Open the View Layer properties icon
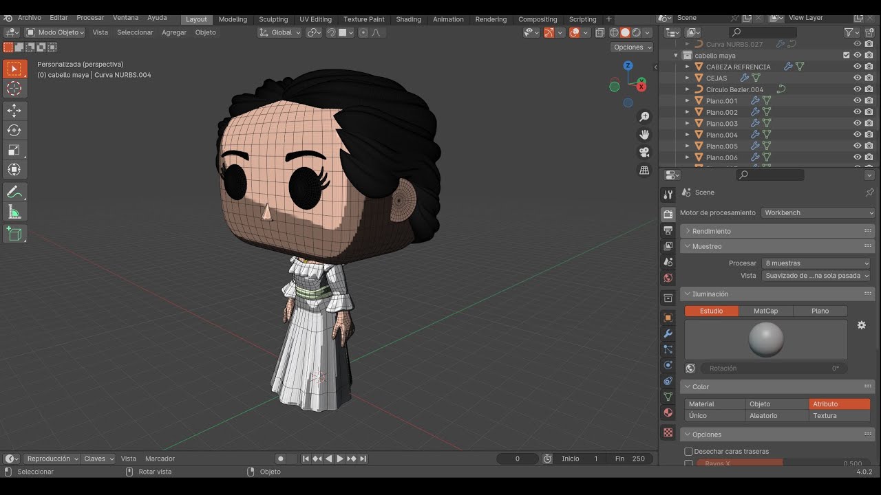881x495 pixels. (668, 246)
